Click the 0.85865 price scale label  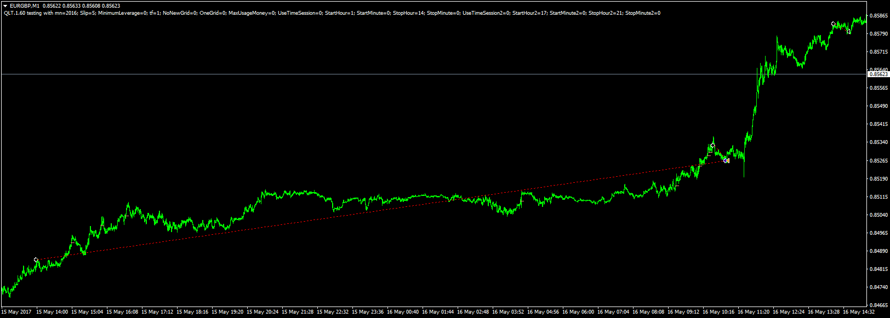(x=879, y=16)
